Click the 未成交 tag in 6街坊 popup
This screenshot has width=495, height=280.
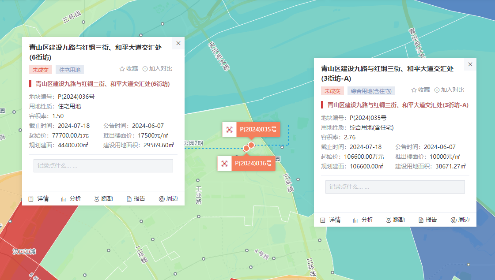pyautogui.click(x=41, y=70)
